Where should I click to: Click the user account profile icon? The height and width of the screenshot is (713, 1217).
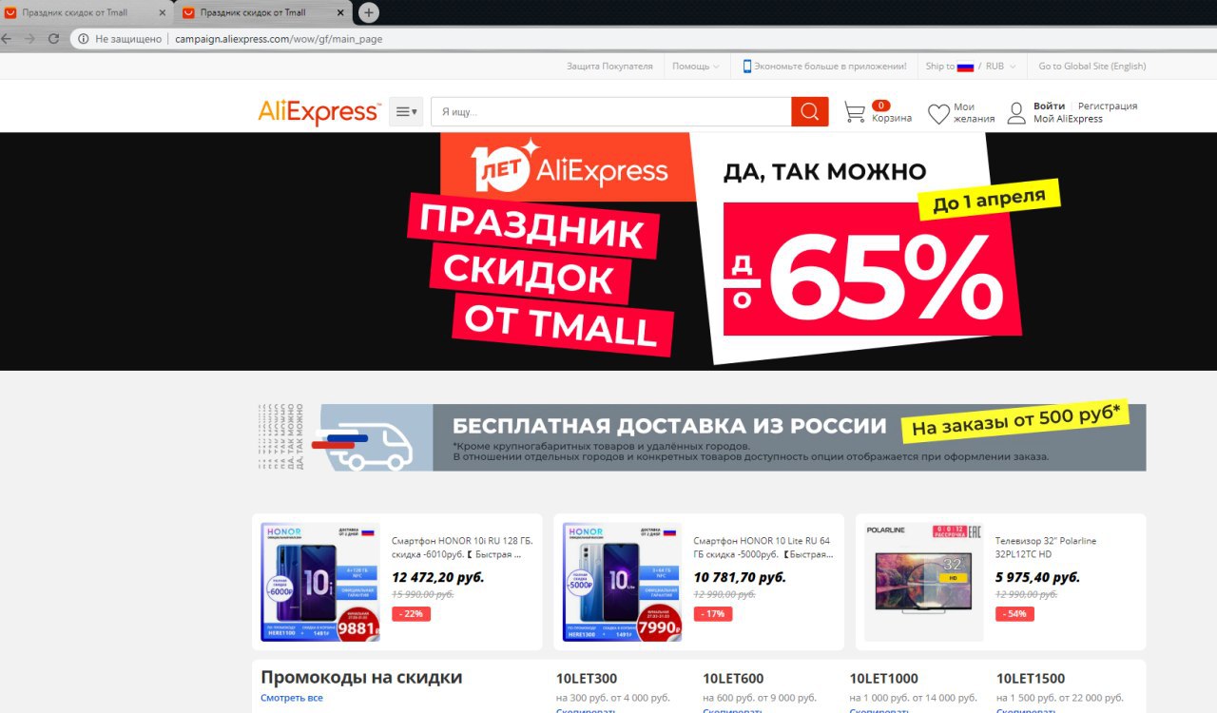[x=1016, y=113]
